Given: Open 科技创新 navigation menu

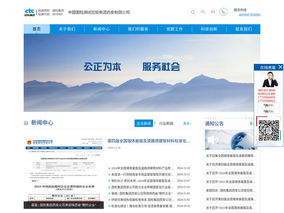Looking at the screenshot, I should (x=209, y=29).
